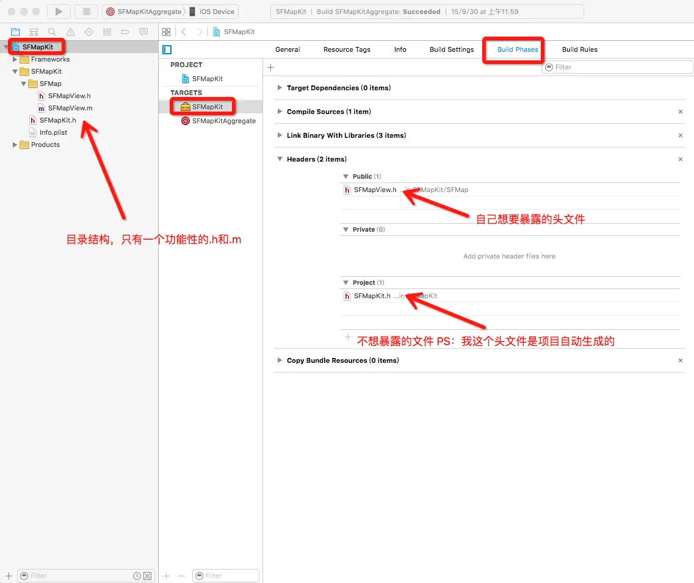694x583 pixels.
Task: Switch to the Build Settings tab
Action: click(x=452, y=49)
